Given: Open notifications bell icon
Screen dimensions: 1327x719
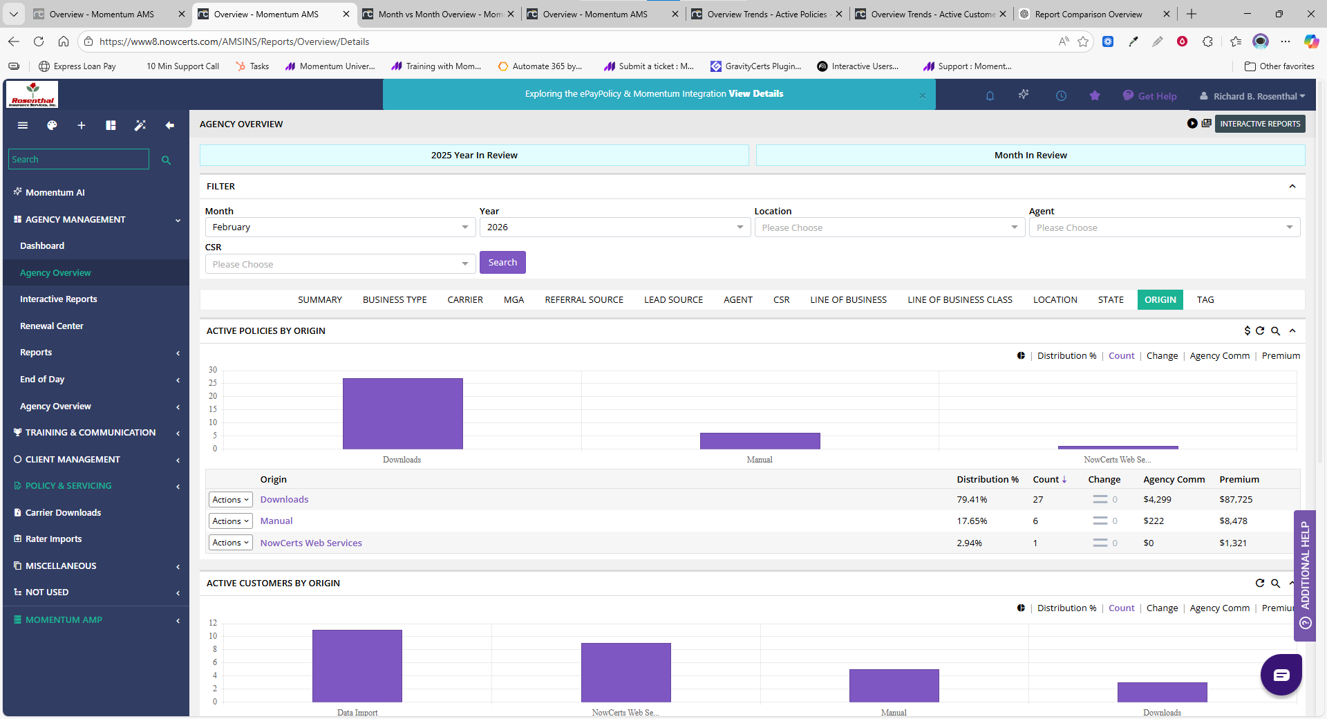Looking at the screenshot, I should pyautogui.click(x=990, y=96).
